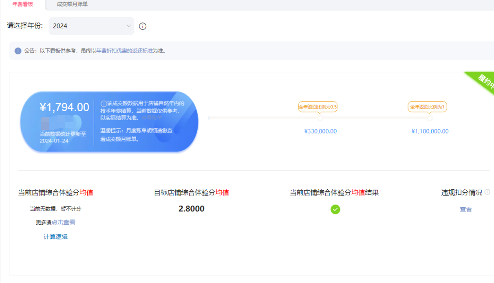Click the progress marker above ¥330,000.00
This screenshot has height=283, width=494.
coord(320,118)
